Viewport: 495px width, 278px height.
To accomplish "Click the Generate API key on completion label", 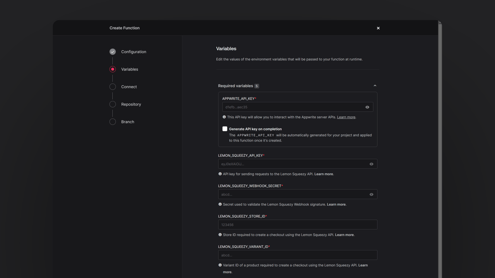I will pyautogui.click(x=255, y=129).
